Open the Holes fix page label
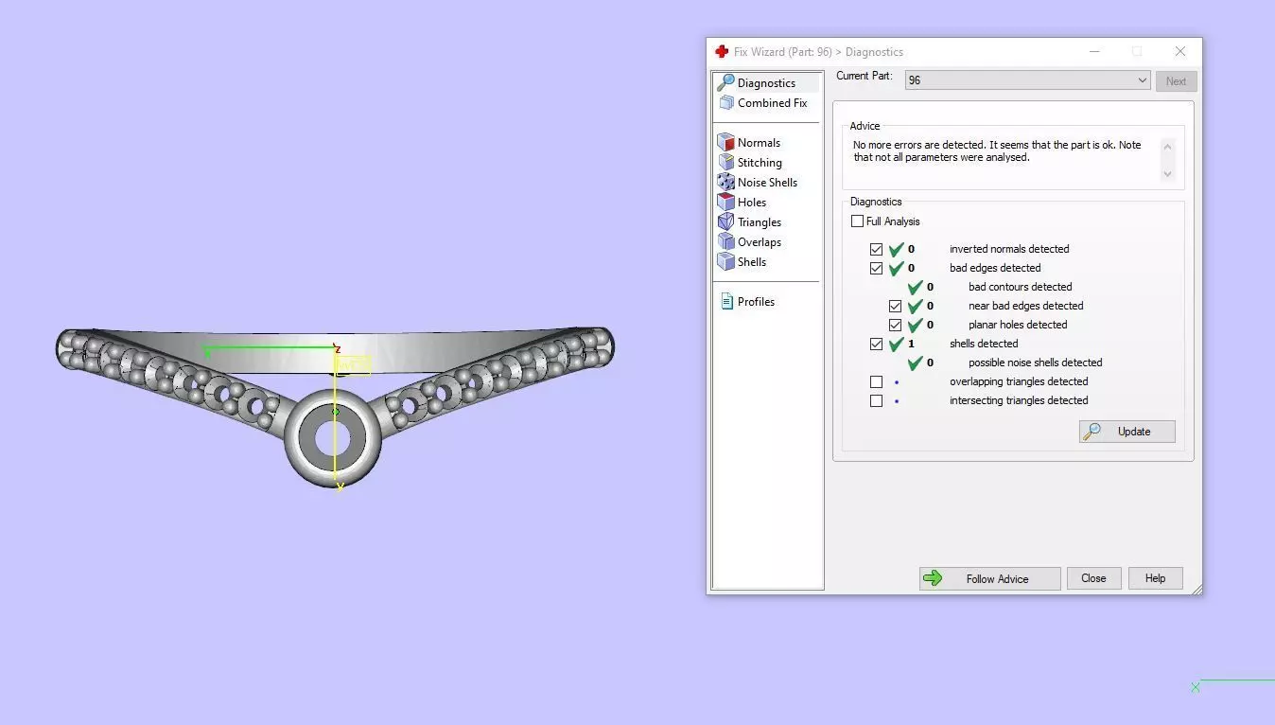Image resolution: width=1275 pixels, height=725 pixels. [x=752, y=203]
